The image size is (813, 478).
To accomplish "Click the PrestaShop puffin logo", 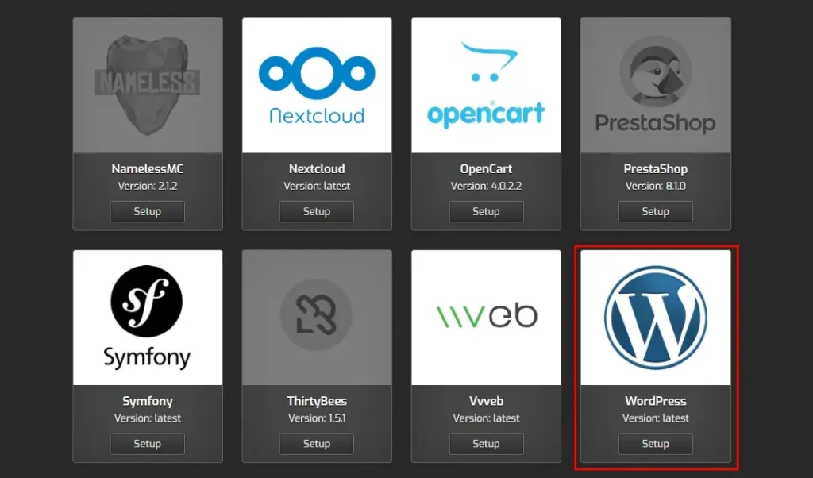I will 655,86.
